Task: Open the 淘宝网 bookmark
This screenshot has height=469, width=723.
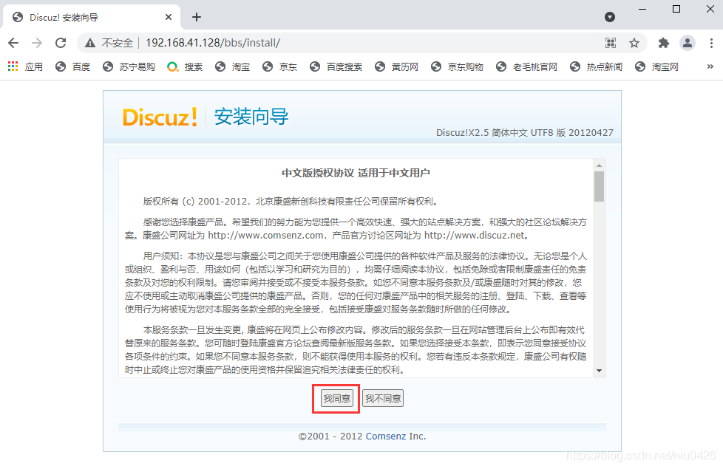Action: pyautogui.click(x=657, y=66)
